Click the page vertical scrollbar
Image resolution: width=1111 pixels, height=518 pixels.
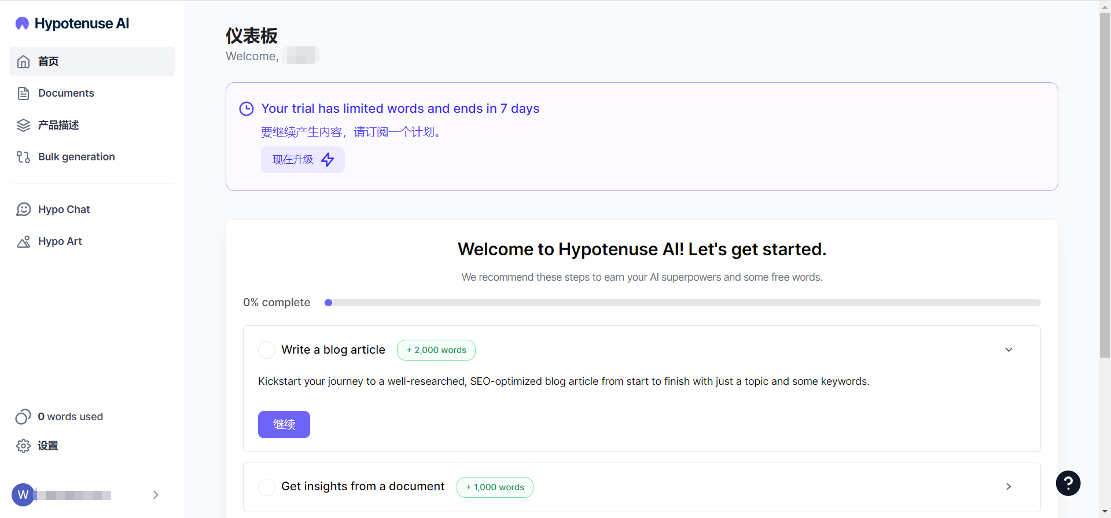[x=1105, y=185]
